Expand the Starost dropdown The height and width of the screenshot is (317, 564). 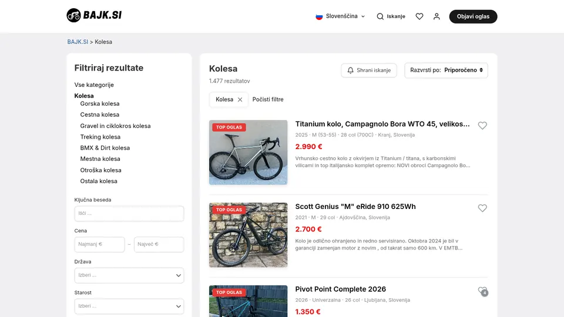(x=129, y=306)
